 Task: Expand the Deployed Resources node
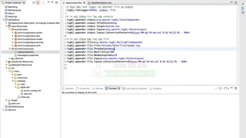coord(7,65)
